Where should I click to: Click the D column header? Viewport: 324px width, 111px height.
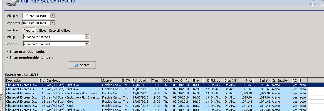click(207, 80)
